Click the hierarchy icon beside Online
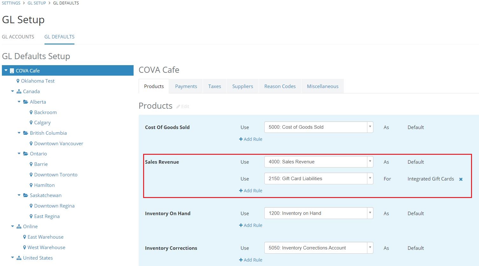This screenshot has height=266, width=479. 19,226
